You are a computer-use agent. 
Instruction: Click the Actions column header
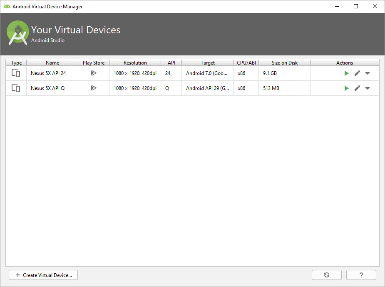click(345, 62)
